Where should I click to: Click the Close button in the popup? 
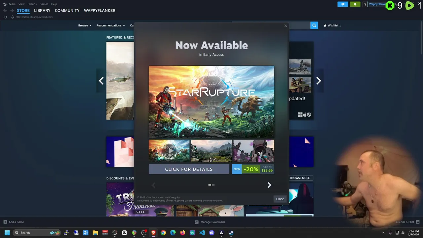280,199
